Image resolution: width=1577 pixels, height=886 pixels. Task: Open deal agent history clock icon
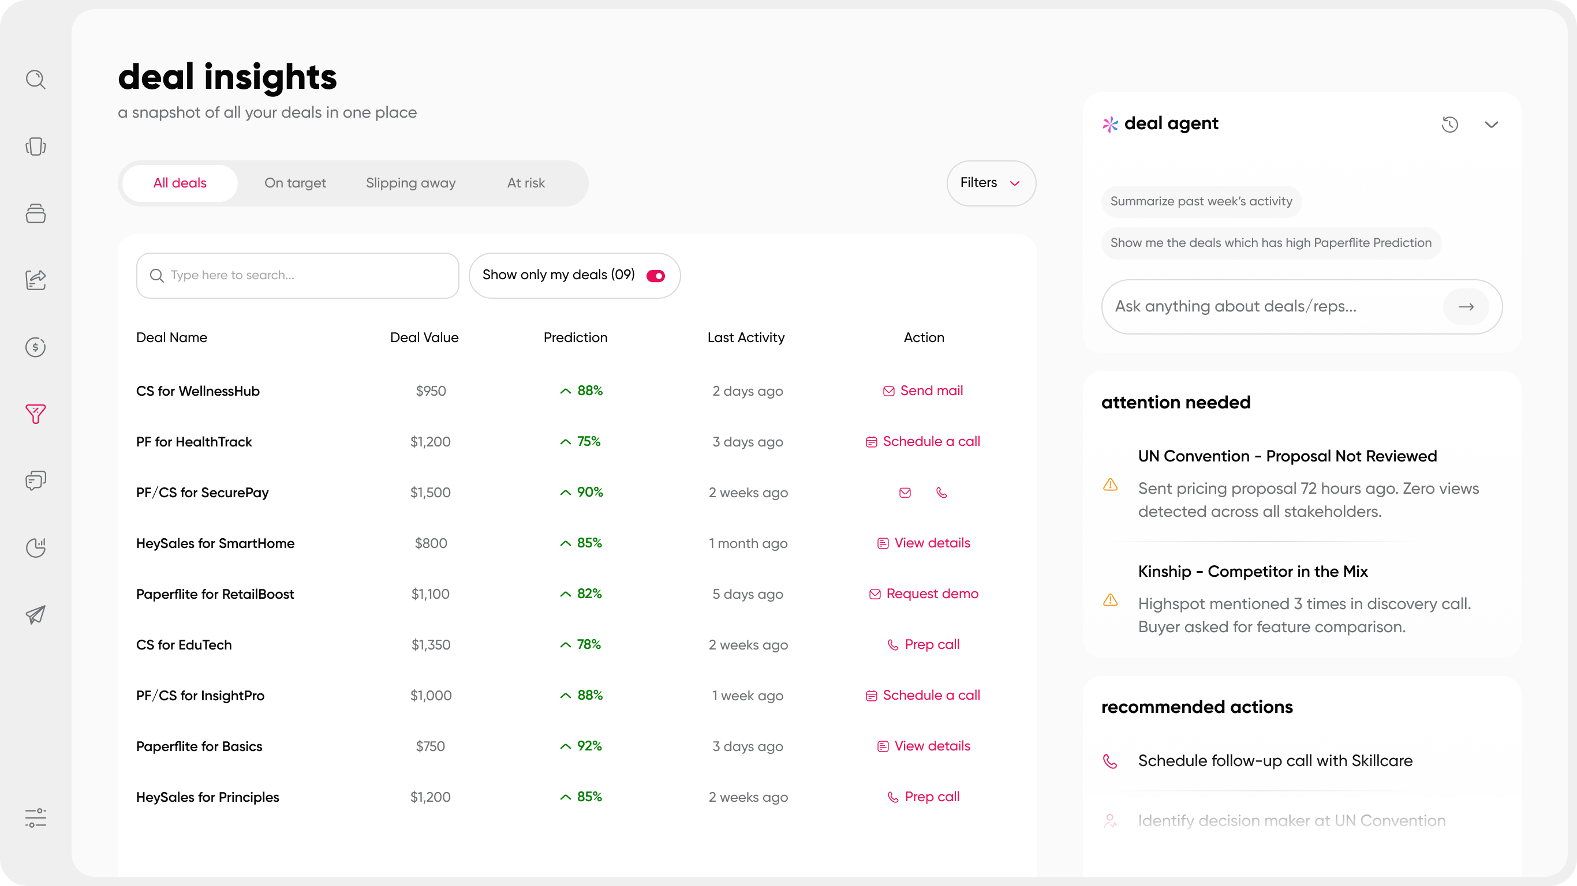point(1449,124)
